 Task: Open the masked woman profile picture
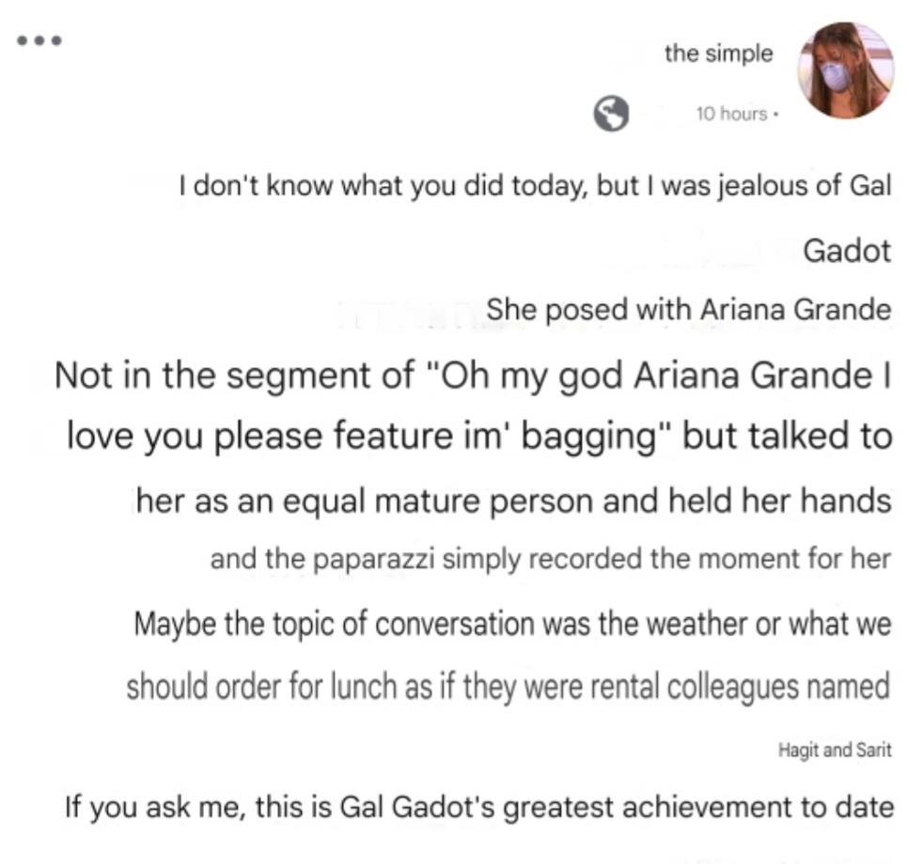pyautogui.click(x=846, y=70)
